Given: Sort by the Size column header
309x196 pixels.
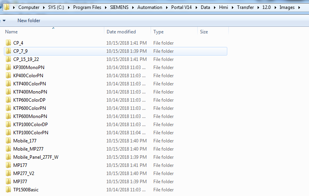Looking at the screenshot, I should pyautogui.click(x=204, y=32).
